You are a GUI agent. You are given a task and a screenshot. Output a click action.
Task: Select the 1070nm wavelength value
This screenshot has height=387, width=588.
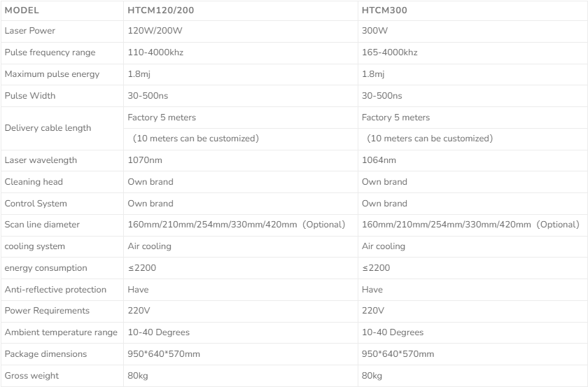[145, 160]
